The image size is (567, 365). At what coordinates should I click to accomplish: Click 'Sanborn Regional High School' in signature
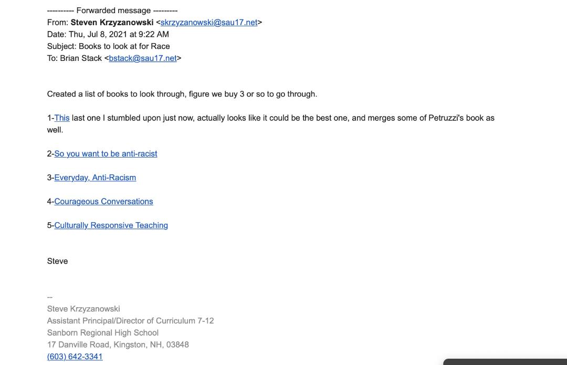click(102, 333)
